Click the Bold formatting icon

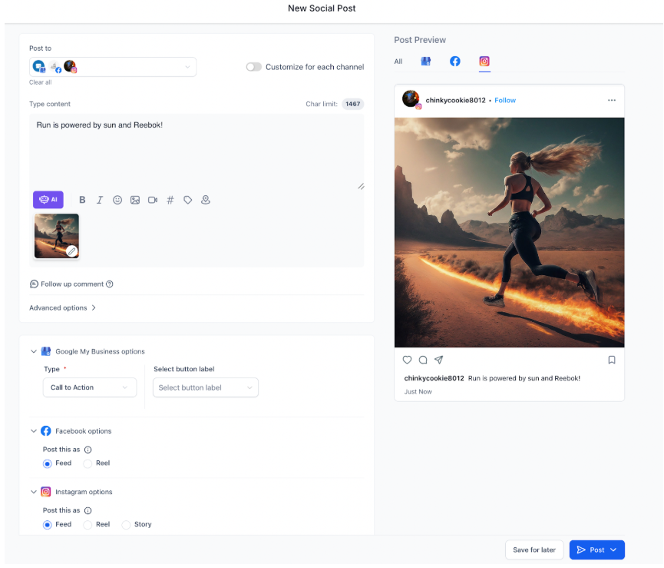click(x=82, y=200)
